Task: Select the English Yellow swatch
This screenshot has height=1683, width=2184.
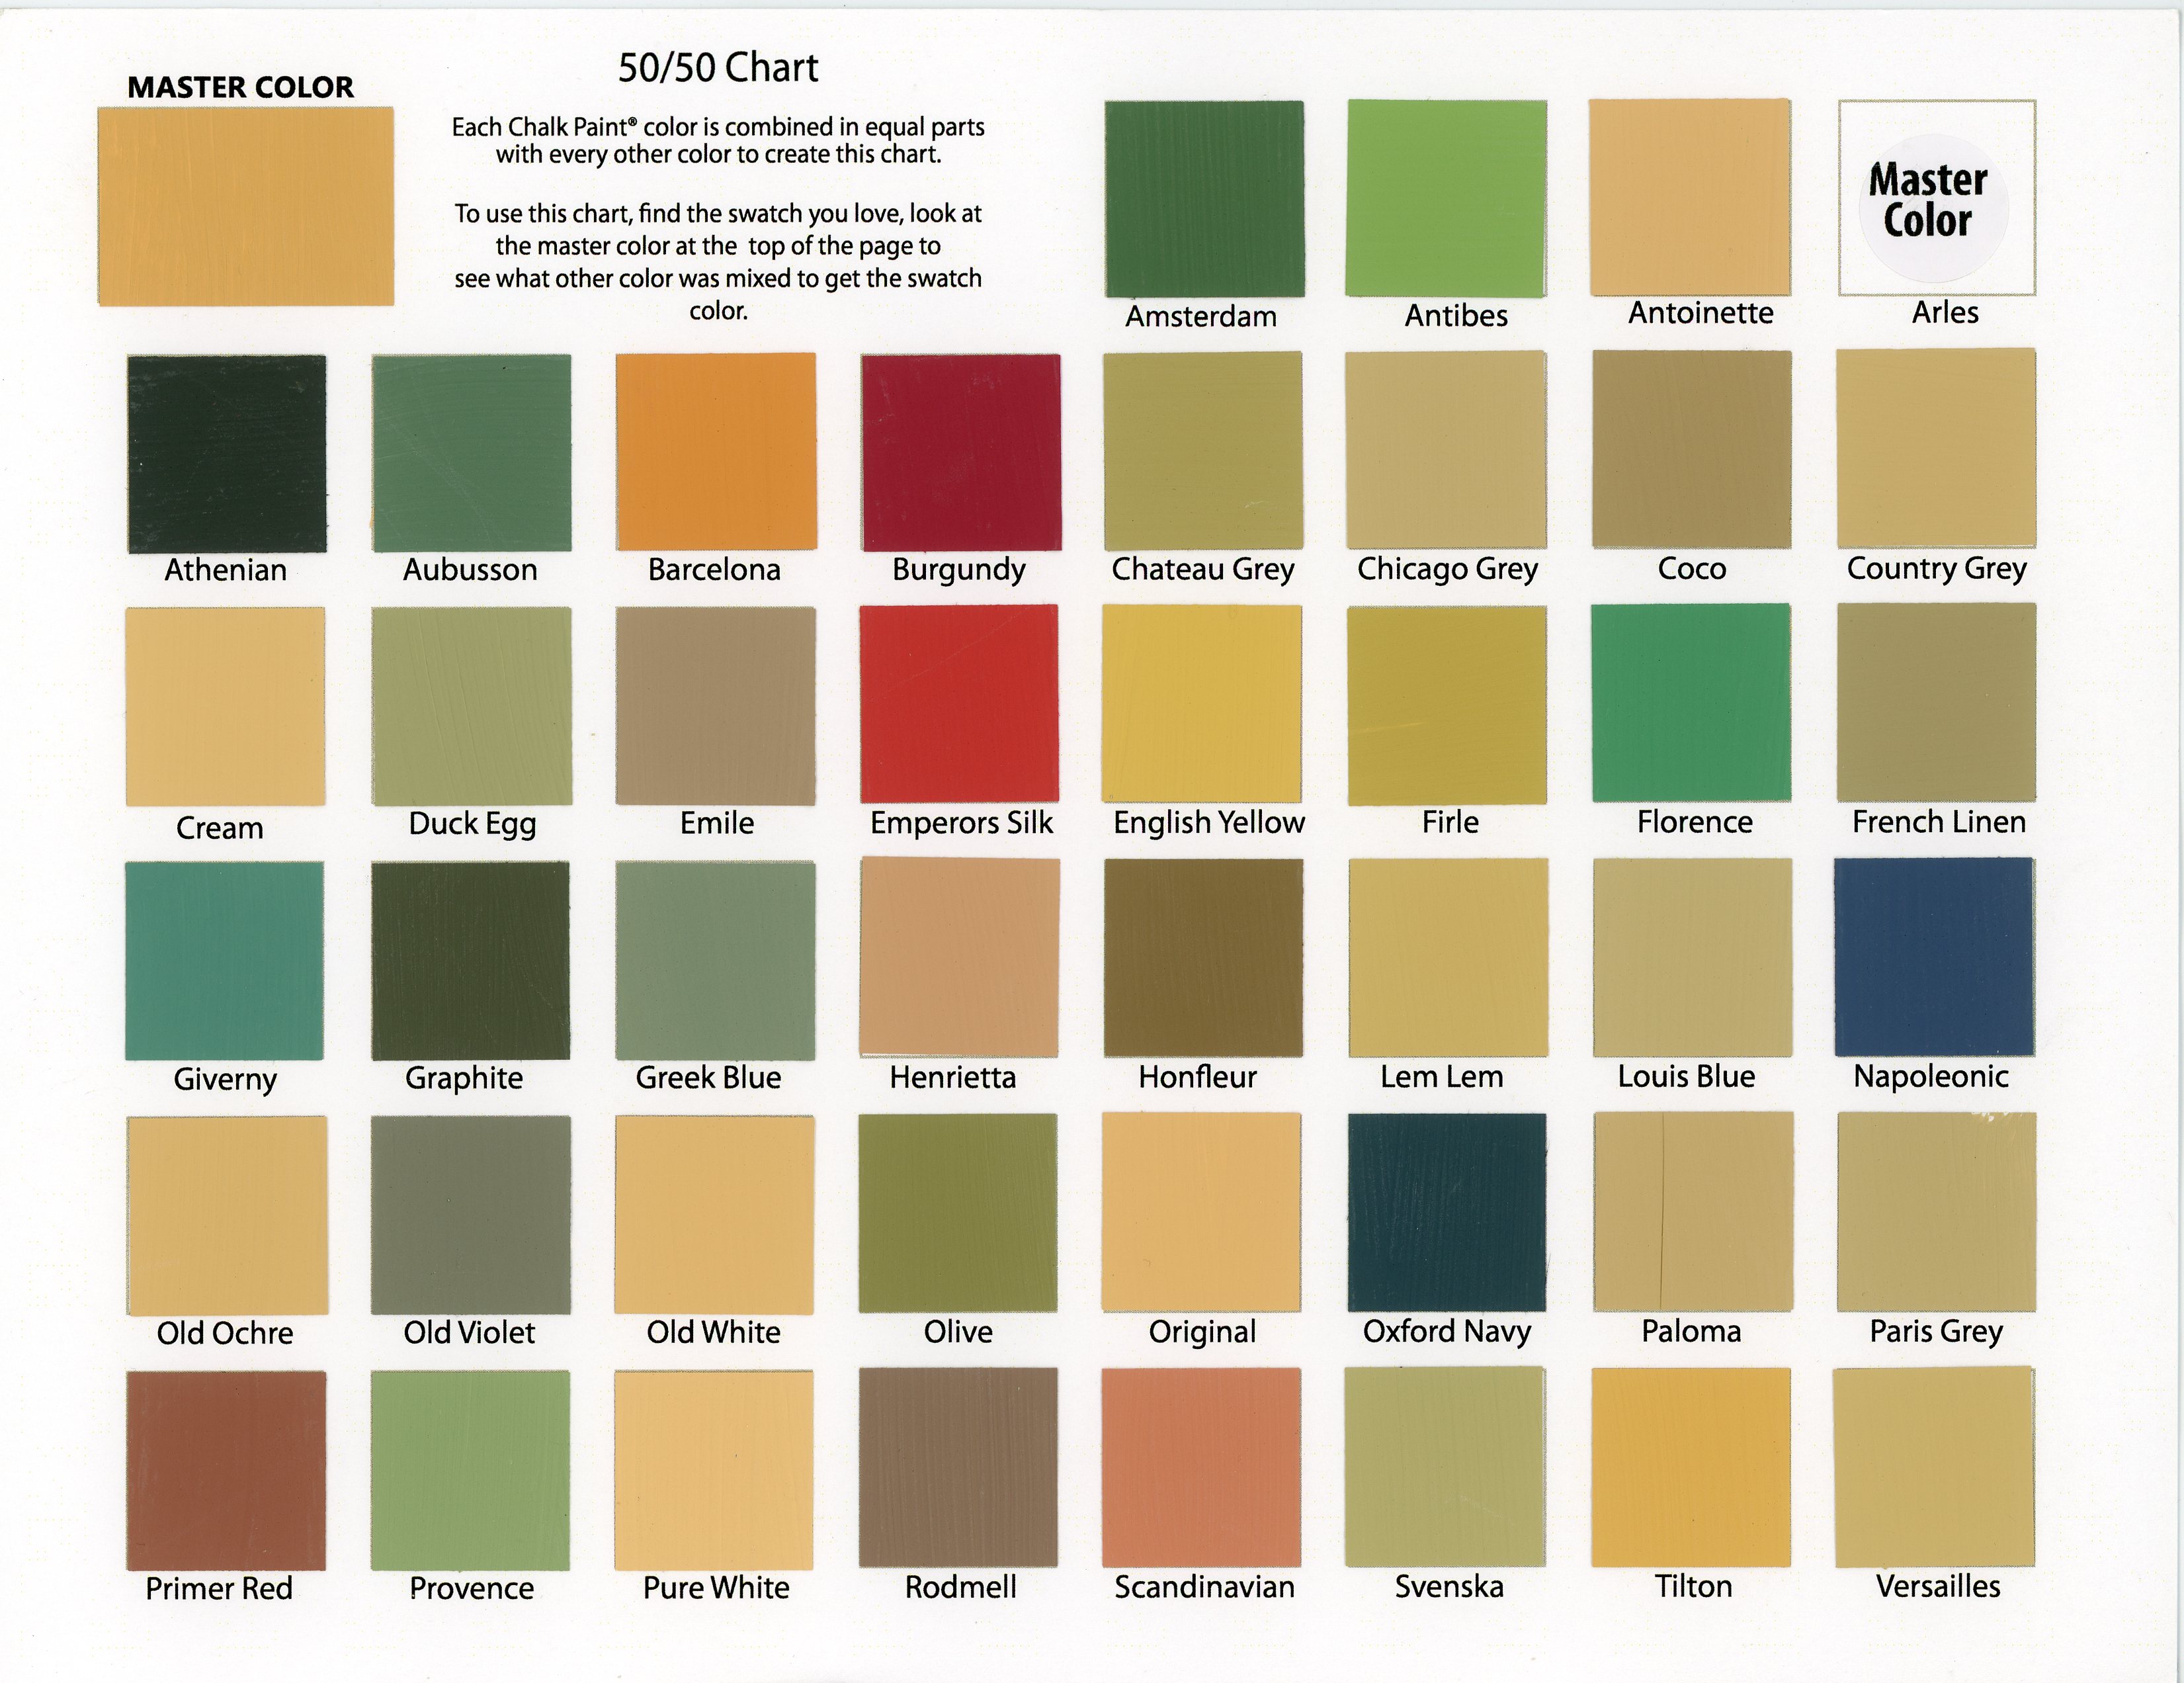Action: [x=1202, y=704]
